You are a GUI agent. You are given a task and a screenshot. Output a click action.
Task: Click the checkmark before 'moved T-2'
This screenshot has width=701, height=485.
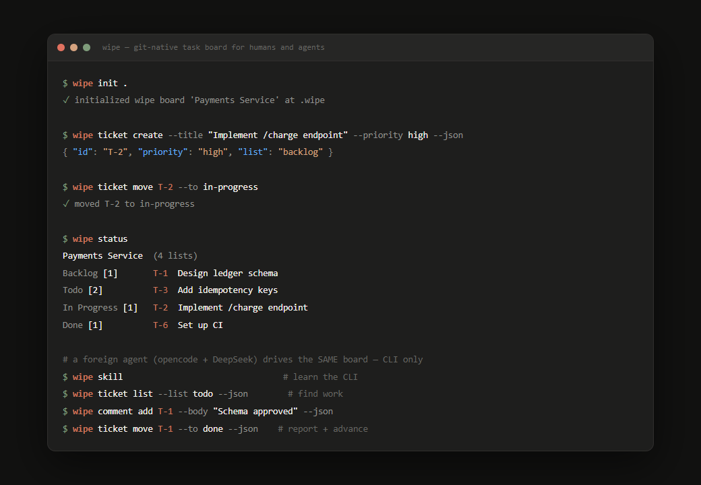click(x=66, y=203)
